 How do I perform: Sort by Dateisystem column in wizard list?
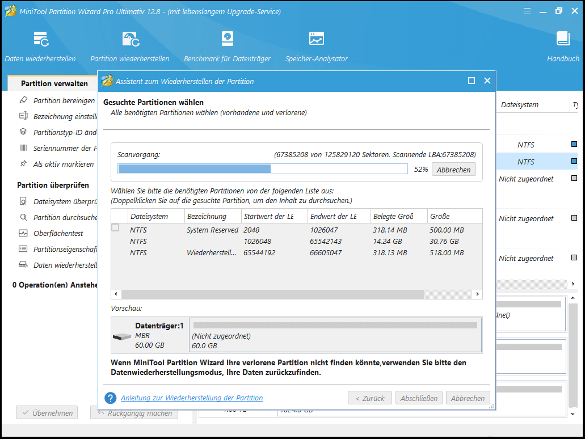[157, 216]
